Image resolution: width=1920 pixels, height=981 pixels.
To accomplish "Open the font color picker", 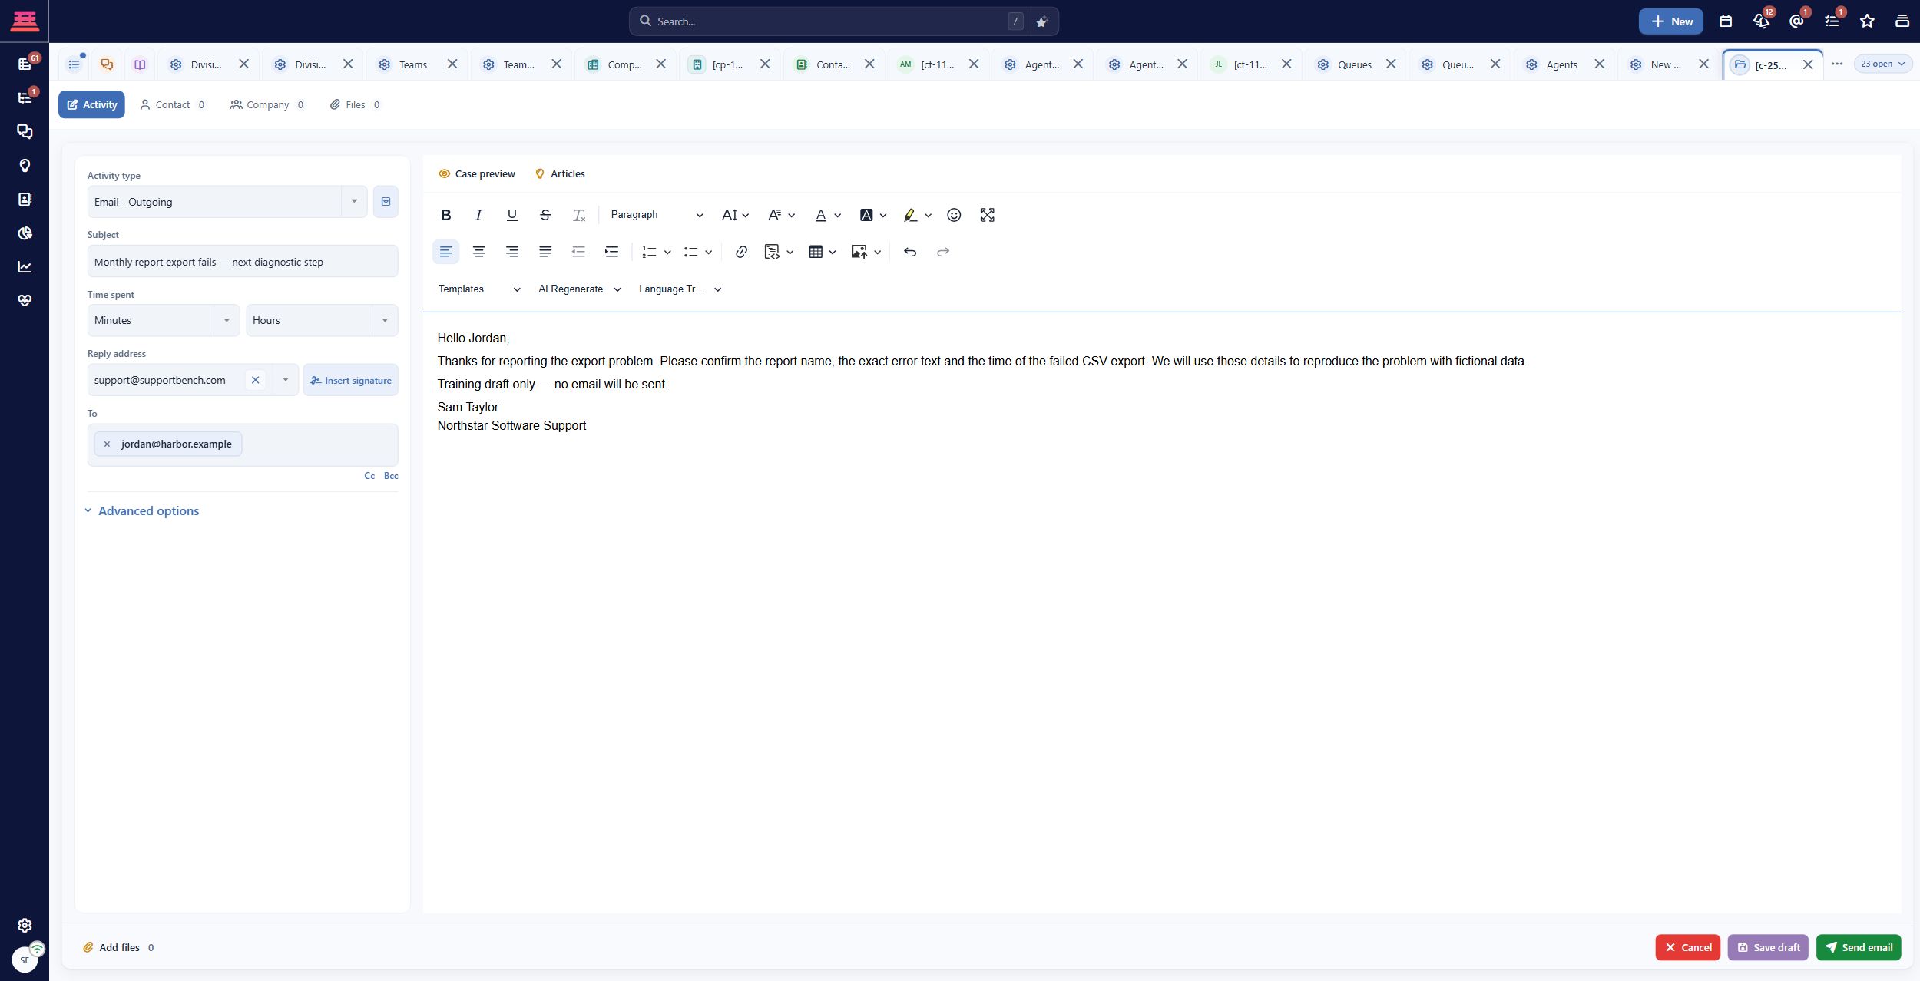I will click(828, 215).
